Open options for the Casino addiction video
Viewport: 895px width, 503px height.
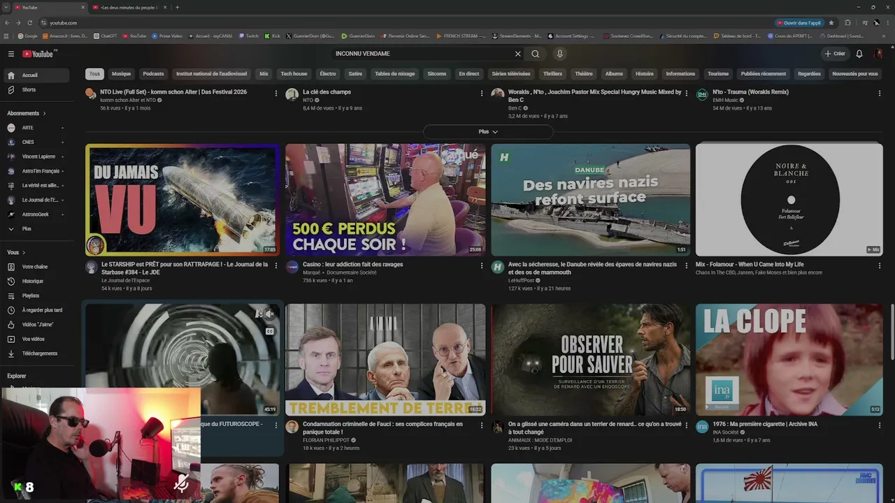481,265
